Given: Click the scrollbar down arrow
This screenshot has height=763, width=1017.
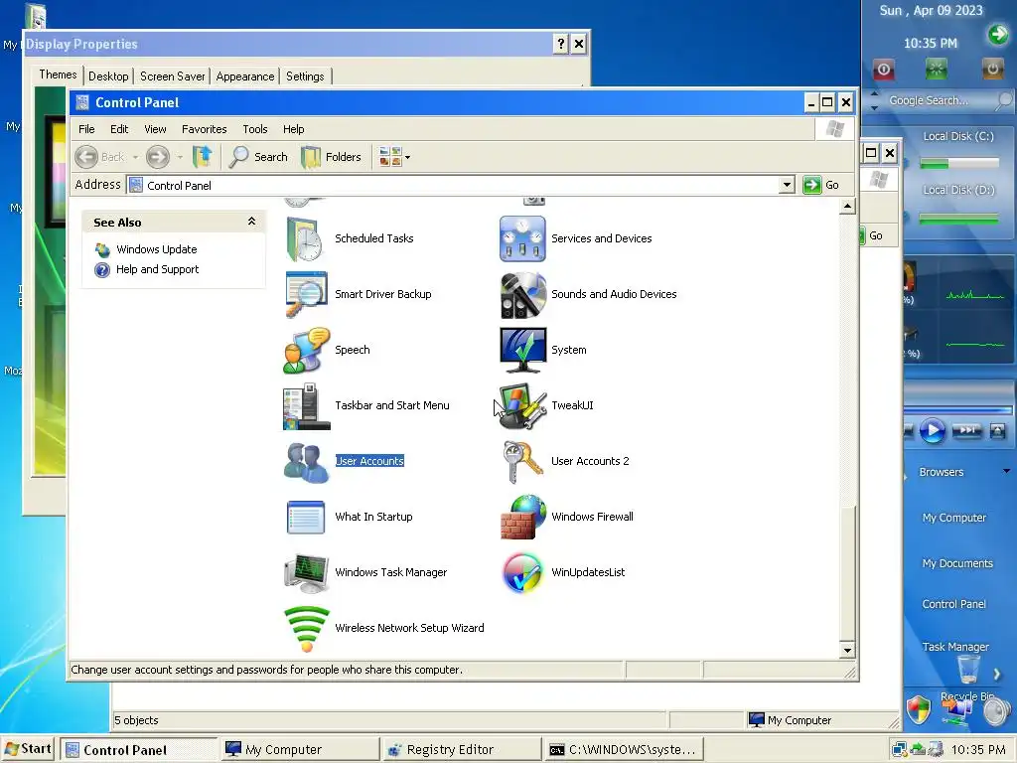Looking at the screenshot, I should 847,650.
